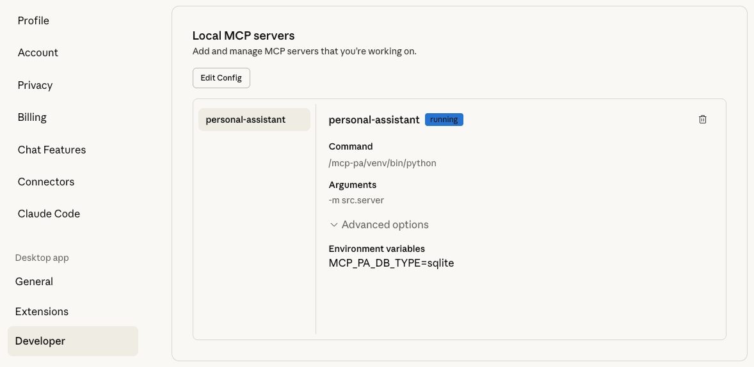Open Chat Features settings

click(52, 150)
